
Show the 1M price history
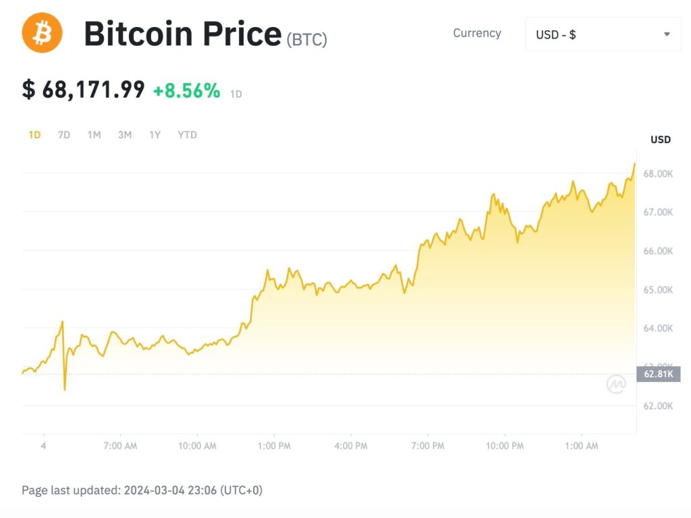pyautogui.click(x=94, y=135)
